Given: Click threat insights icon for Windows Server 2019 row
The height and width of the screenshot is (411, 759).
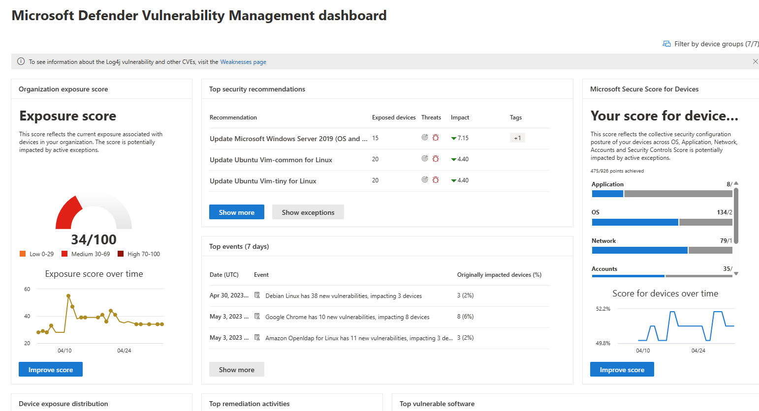Looking at the screenshot, I should (x=425, y=138).
